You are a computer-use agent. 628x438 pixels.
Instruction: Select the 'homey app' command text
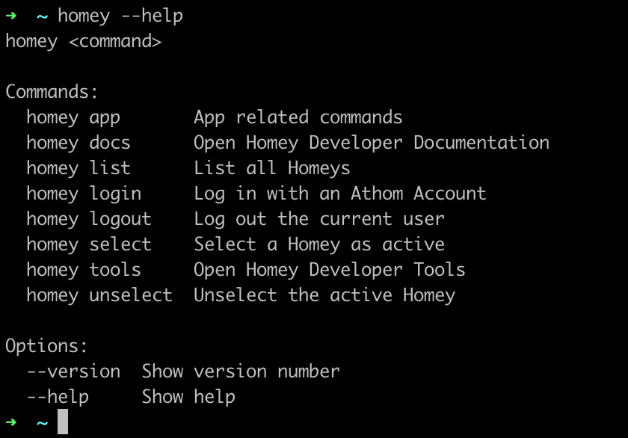pyautogui.click(x=73, y=118)
